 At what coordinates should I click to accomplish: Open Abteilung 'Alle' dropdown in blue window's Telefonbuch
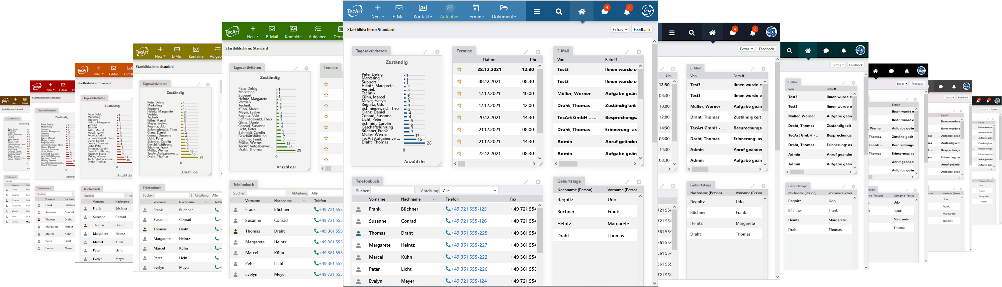(469, 191)
